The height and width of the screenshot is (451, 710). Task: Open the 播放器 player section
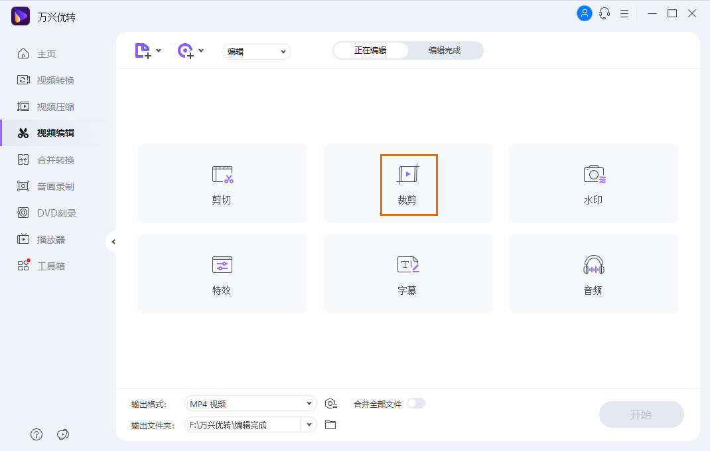[x=40, y=239]
